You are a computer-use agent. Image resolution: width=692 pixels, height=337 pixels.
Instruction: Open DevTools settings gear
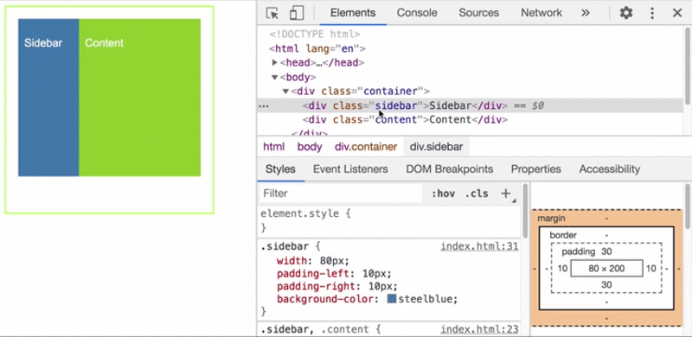pyautogui.click(x=625, y=13)
